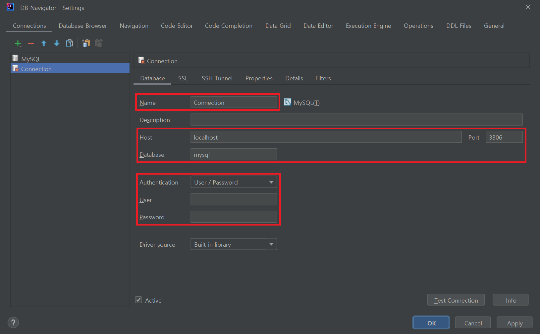Close the DB Navigator Settings dialog
This screenshot has width=540, height=334.
[528, 7]
